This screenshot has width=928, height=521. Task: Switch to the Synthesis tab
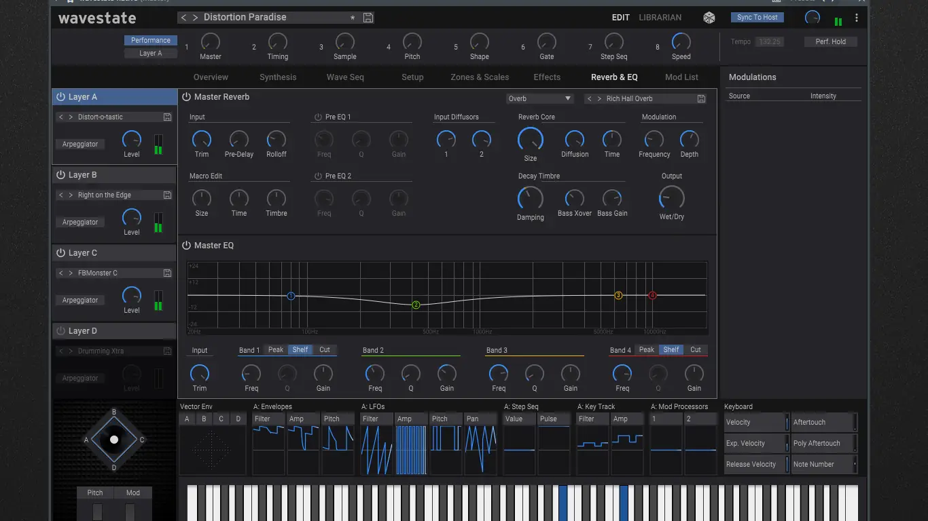(x=278, y=77)
